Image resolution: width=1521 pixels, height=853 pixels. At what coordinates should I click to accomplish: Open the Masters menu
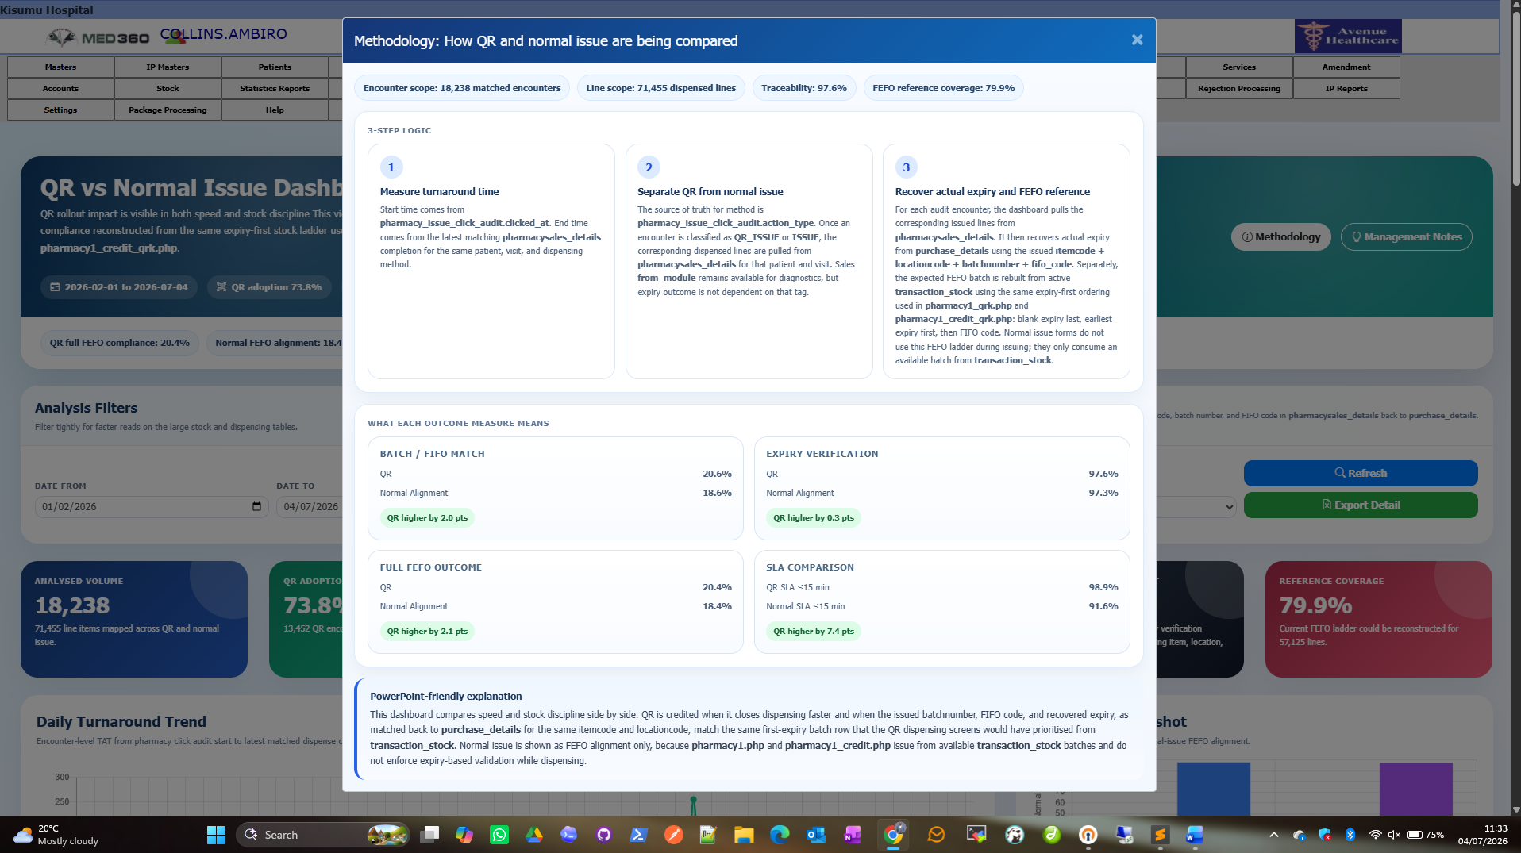pos(60,67)
